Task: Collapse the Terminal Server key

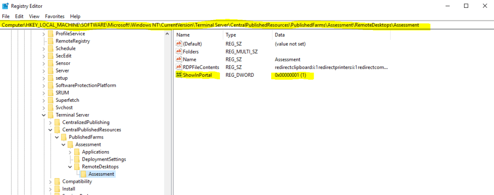Action: [x=44, y=115]
